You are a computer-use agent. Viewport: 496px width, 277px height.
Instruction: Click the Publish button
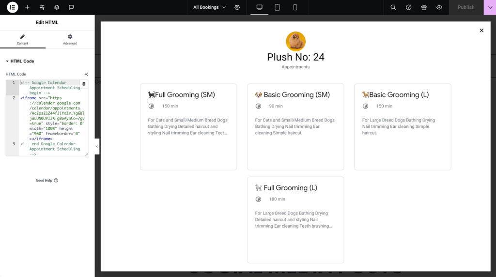[x=466, y=7]
